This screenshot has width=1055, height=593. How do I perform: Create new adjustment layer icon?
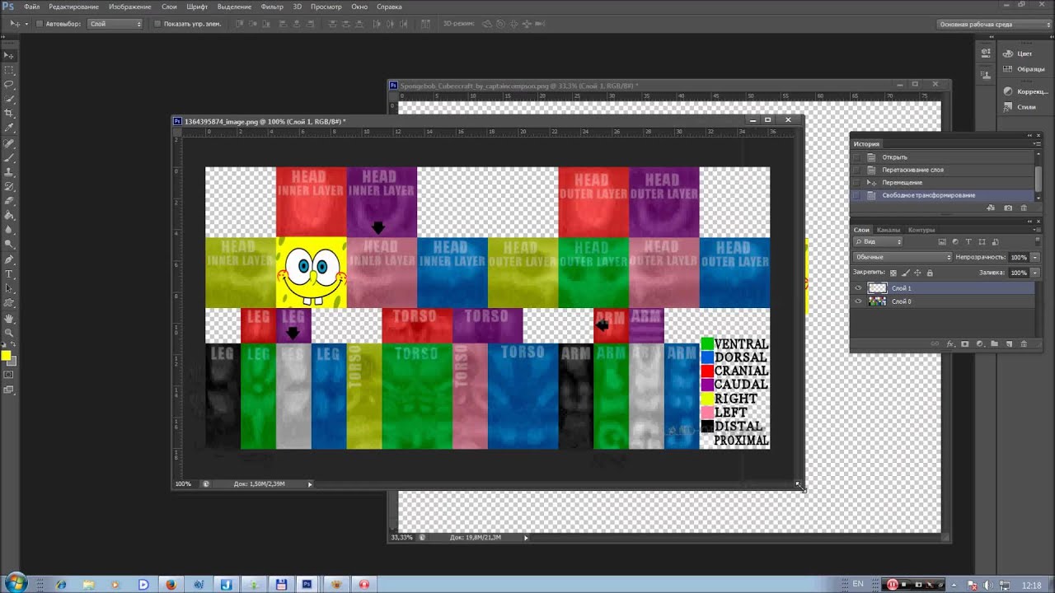(x=980, y=343)
